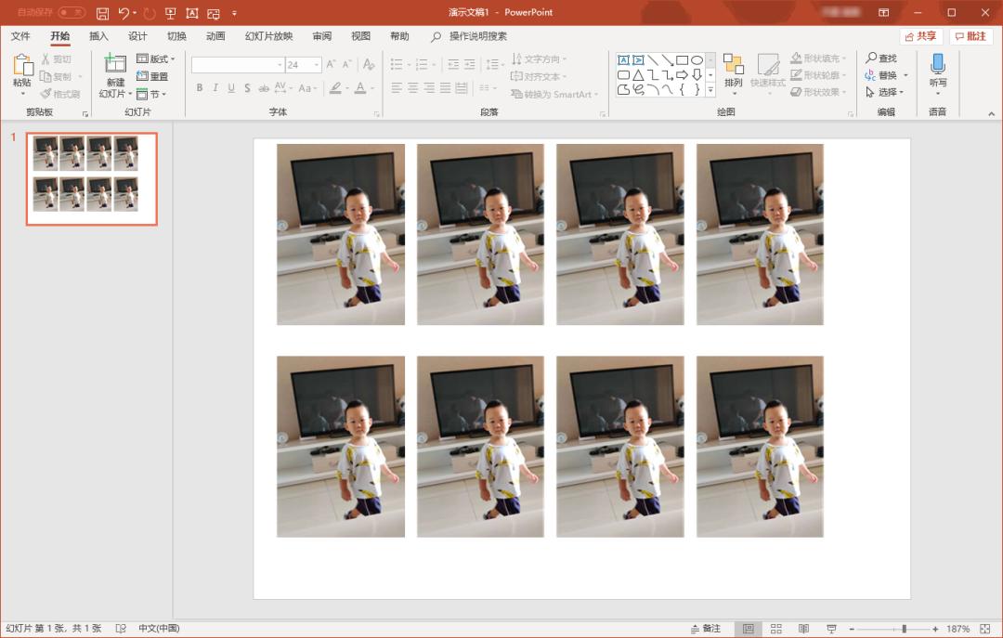Open the Animations (动画) tab
Screen dimensions: 1003x638
click(215, 36)
